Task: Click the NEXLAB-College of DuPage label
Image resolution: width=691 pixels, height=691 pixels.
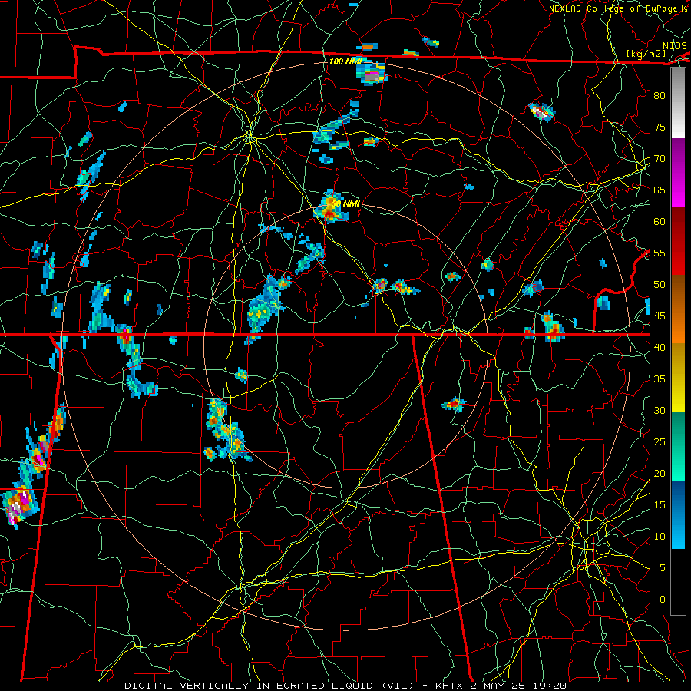Action: [614, 8]
